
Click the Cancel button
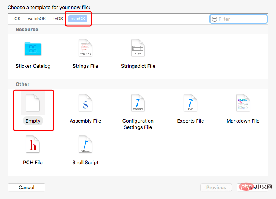(x=26, y=187)
